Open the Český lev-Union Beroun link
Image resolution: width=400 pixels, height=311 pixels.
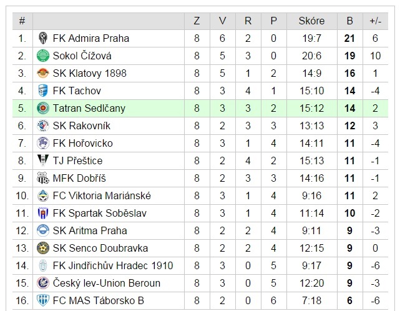pyautogui.click(x=107, y=283)
